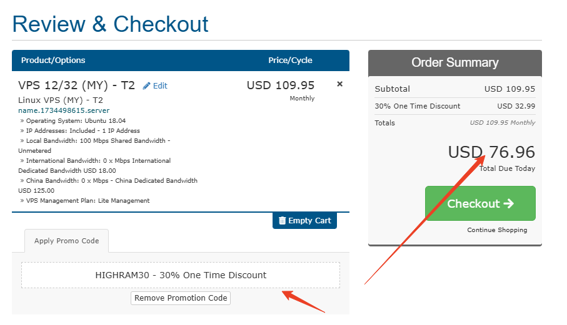Click the Review & Checkout page heading
Viewport: 567px width, 325px height.
(111, 24)
